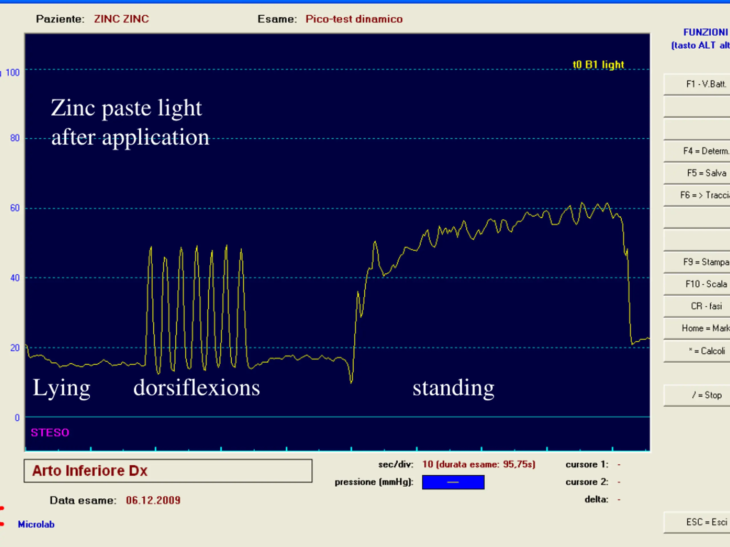Click the 20 axis label

click(15, 348)
